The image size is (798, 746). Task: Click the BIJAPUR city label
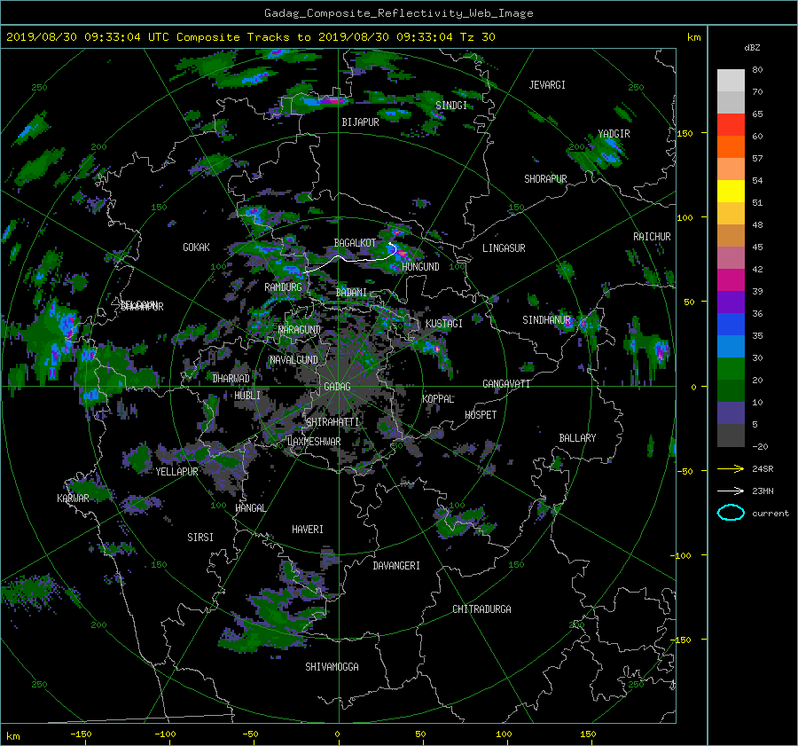coord(360,122)
